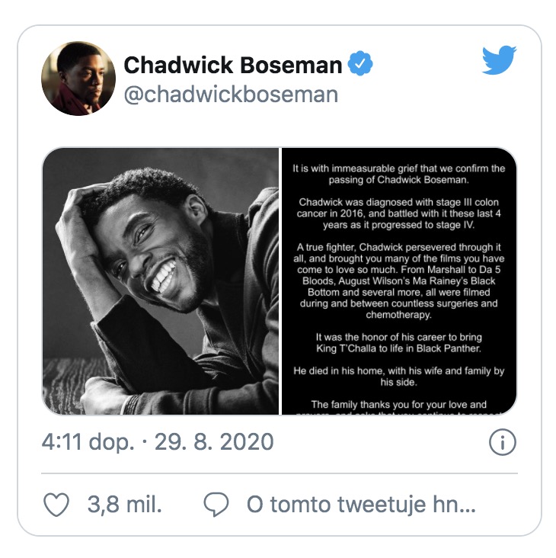Click the 3,8 mil. like count

(124, 505)
